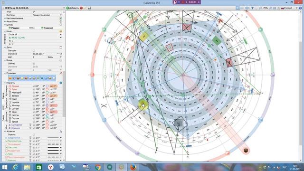Open the Секстиль line style dropdown
Image resolution: width=304 pixels, height=171 pixels.
(61, 148)
